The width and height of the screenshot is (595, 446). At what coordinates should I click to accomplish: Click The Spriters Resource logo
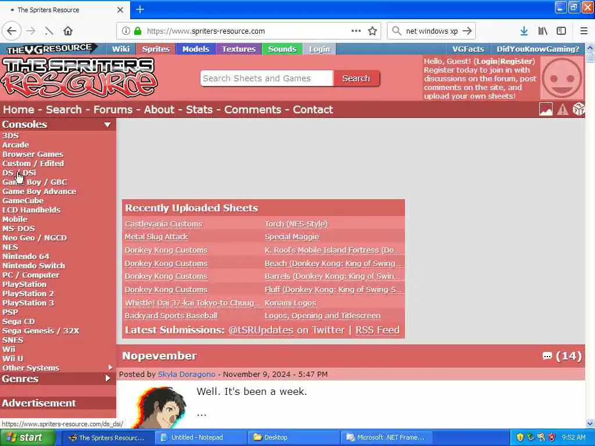click(79, 77)
